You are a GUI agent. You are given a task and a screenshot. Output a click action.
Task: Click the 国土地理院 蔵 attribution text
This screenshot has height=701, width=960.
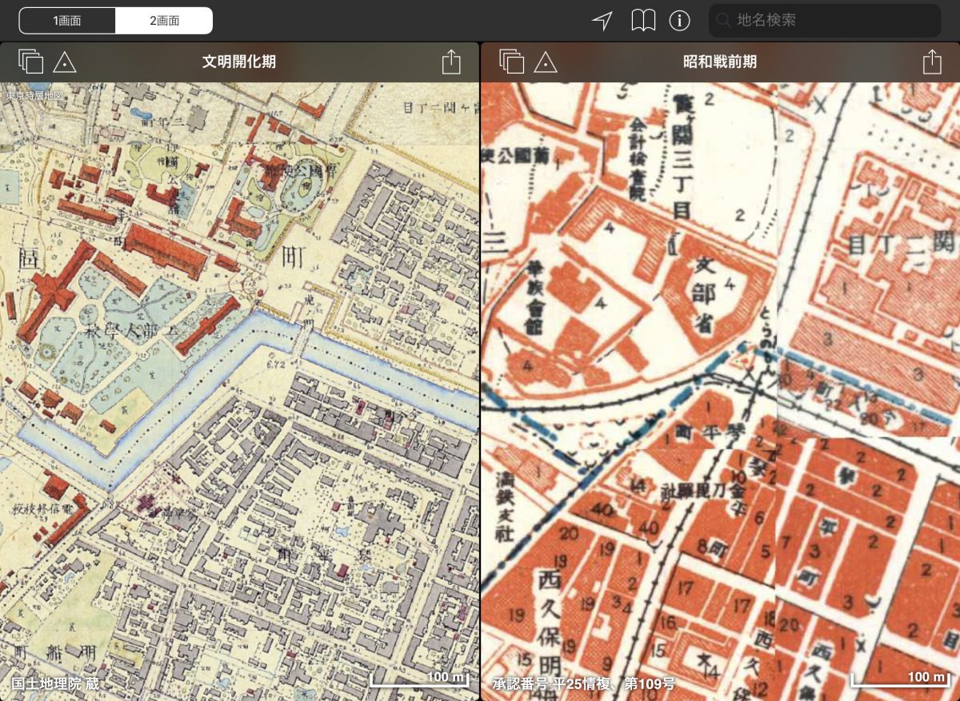(54, 683)
